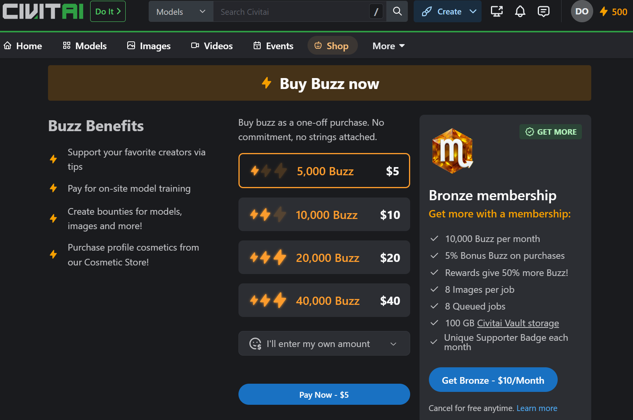The height and width of the screenshot is (420, 633).
Task: Click the 500 Buzz balance
Action: click(613, 12)
